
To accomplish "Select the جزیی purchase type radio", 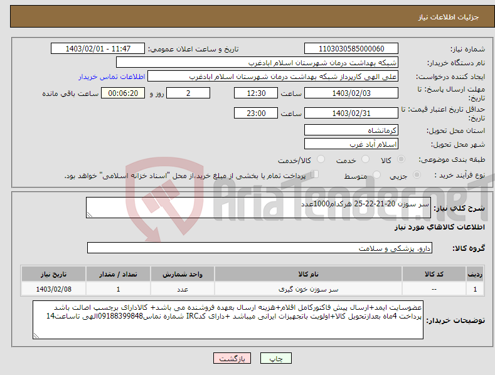I will [417, 174].
